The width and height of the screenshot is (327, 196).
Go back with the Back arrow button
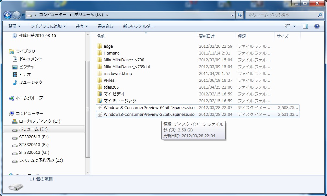click(8, 15)
